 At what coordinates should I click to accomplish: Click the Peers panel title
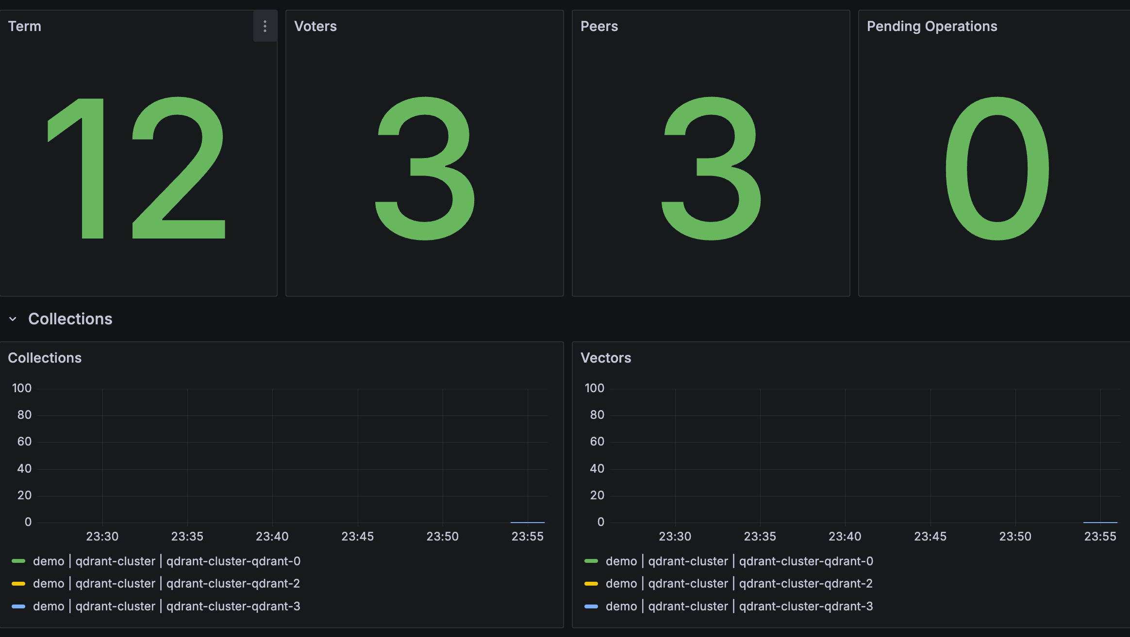click(x=599, y=26)
